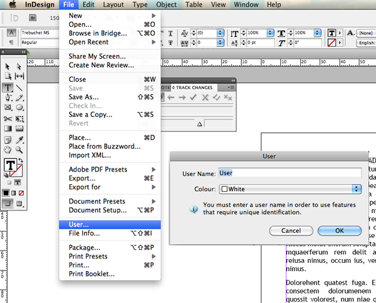Open English language dropdown

pos(366,43)
